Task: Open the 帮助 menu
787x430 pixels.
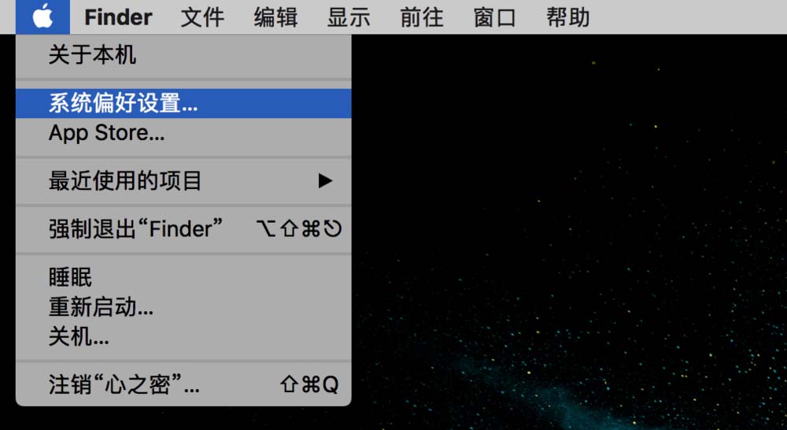Action: pos(567,17)
